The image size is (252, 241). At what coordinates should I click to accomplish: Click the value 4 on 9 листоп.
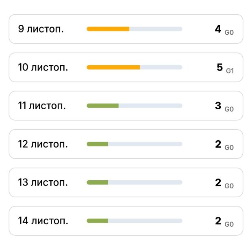point(218,29)
